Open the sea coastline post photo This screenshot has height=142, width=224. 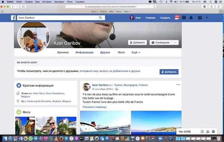point(156,123)
